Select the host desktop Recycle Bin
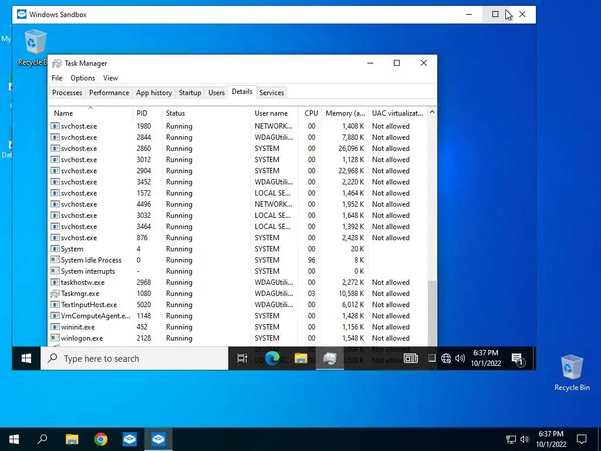This screenshot has width=601, height=451. [x=572, y=372]
